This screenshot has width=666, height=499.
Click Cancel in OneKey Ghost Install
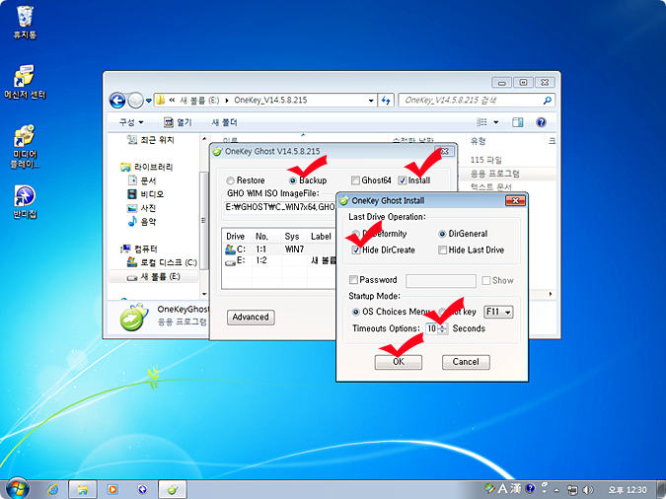(466, 362)
